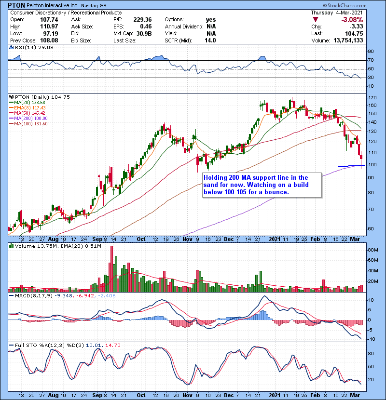Click the Mkt Cap value 30.9B
The height and width of the screenshot is (400, 386).
[x=144, y=33]
